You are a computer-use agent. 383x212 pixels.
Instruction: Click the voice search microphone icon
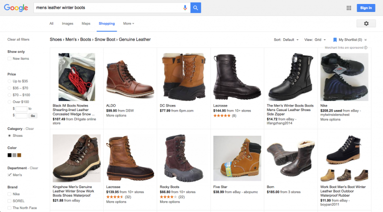(185, 7)
